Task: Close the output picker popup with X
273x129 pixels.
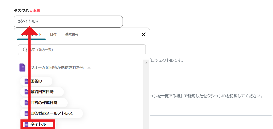Action: [x=143, y=34]
